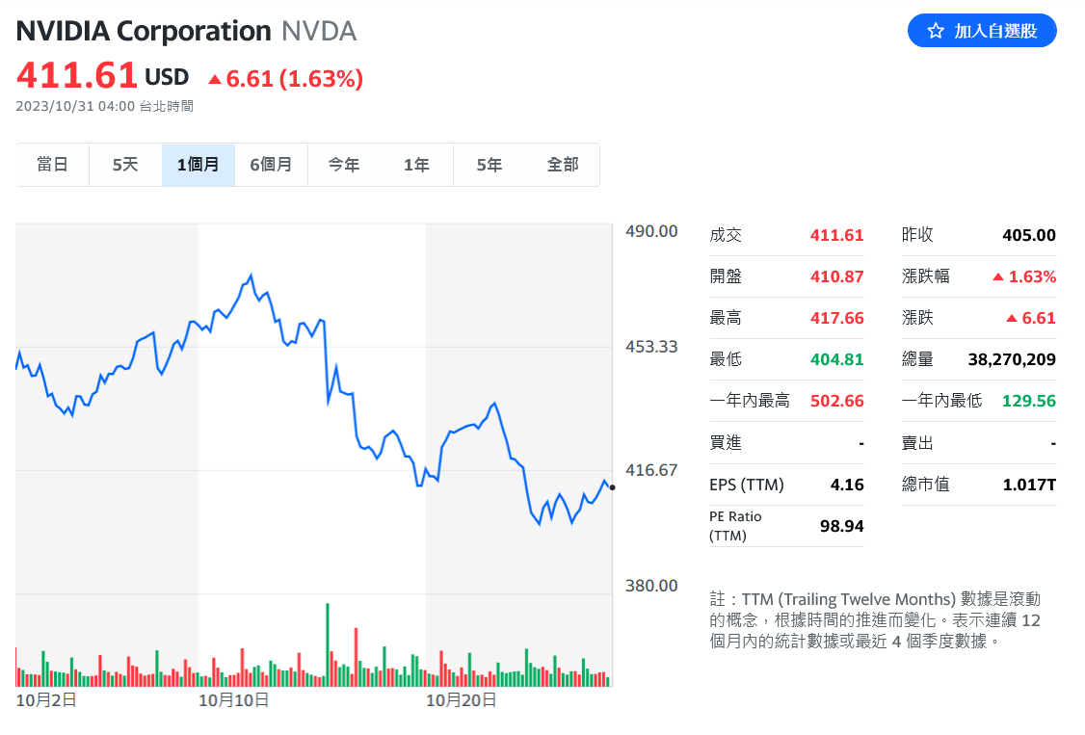
Task: Click the red up-triangle beside 6.61 (1.63%) header
Action: pos(215,80)
